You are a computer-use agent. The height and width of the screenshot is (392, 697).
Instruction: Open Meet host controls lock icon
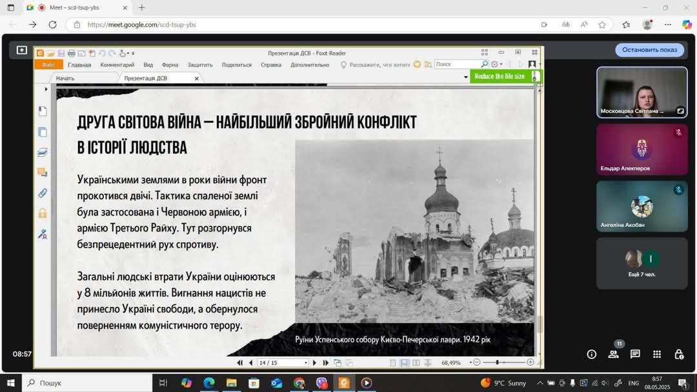[679, 354]
